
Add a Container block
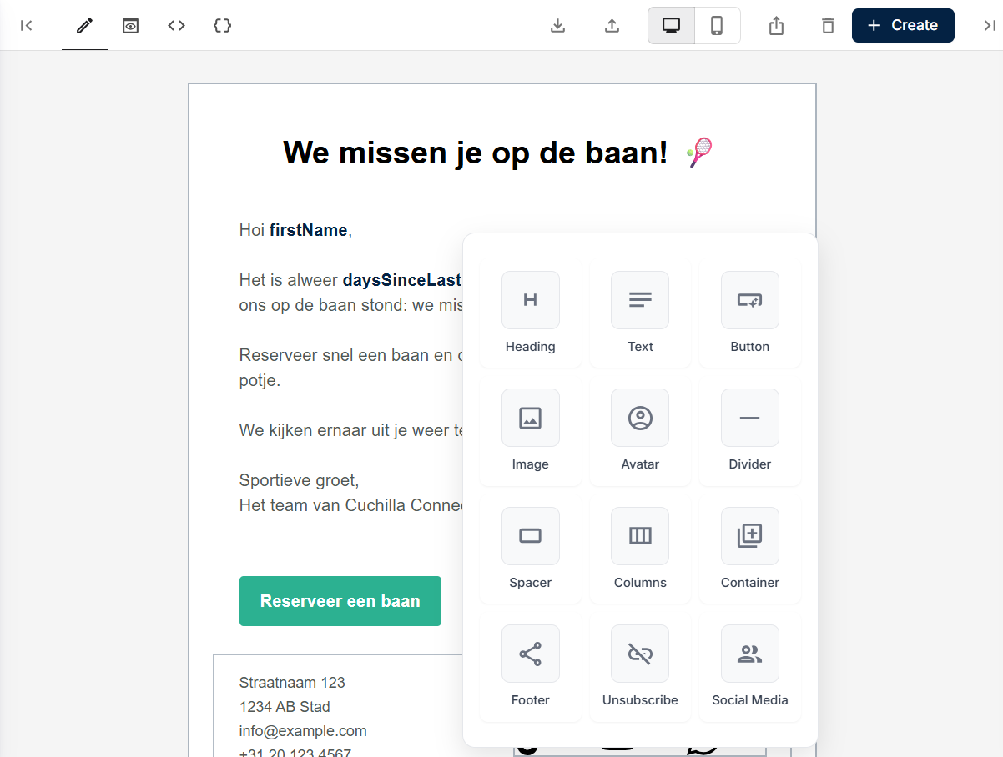pyautogui.click(x=749, y=548)
